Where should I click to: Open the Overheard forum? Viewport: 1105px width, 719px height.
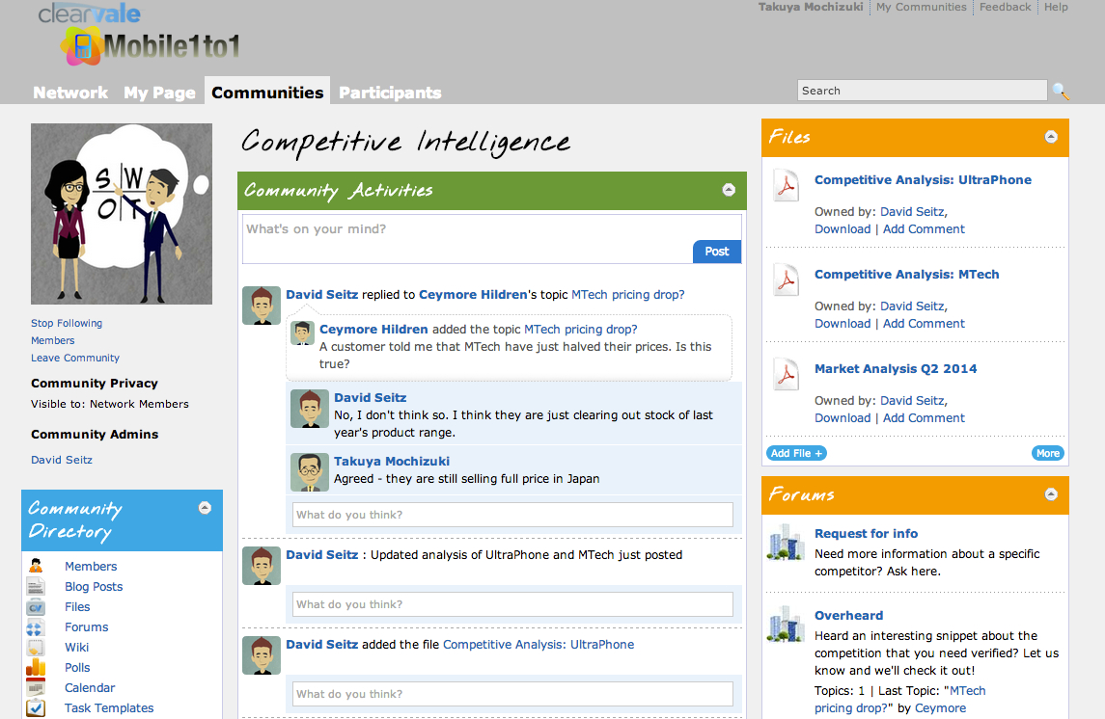848,615
